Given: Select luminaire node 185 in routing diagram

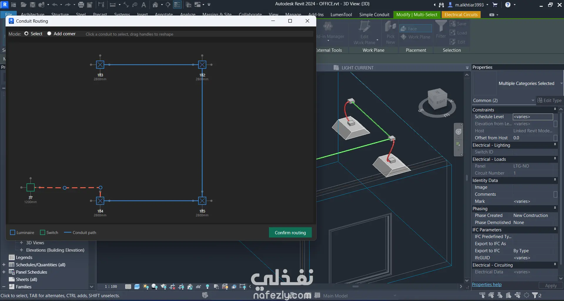Looking at the screenshot, I should [x=202, y=201].
